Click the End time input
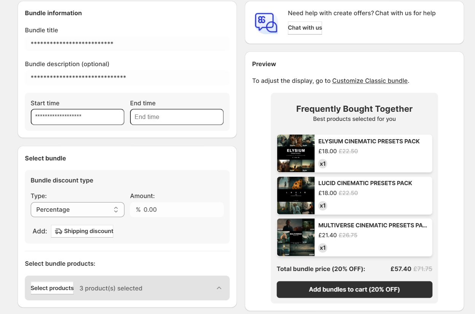475x314 pixels. tap(176, 117)
